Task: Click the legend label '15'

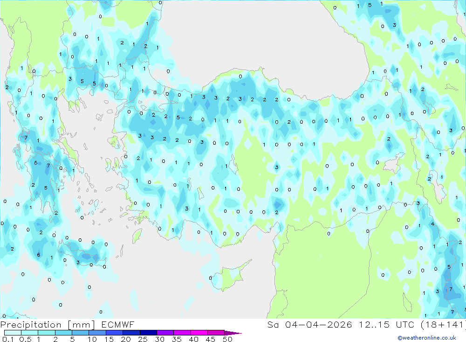Action: click(109, 339)
